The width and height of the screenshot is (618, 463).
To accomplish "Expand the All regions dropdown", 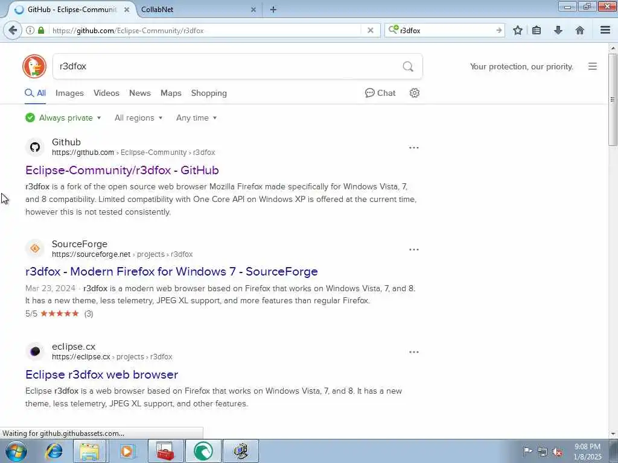I will pyautogui.click(x=138, y=118).
